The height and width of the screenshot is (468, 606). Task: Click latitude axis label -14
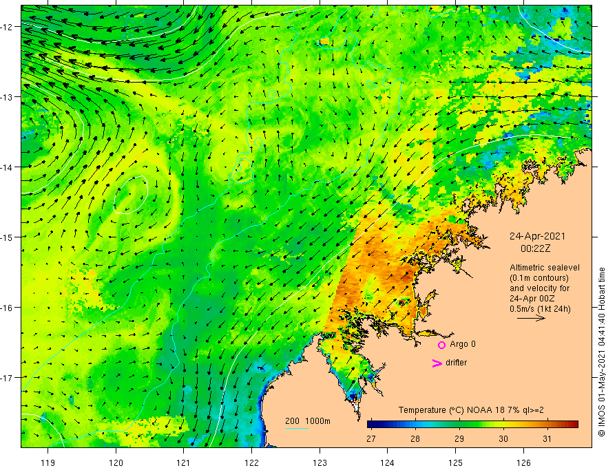(x=8, y=167)
